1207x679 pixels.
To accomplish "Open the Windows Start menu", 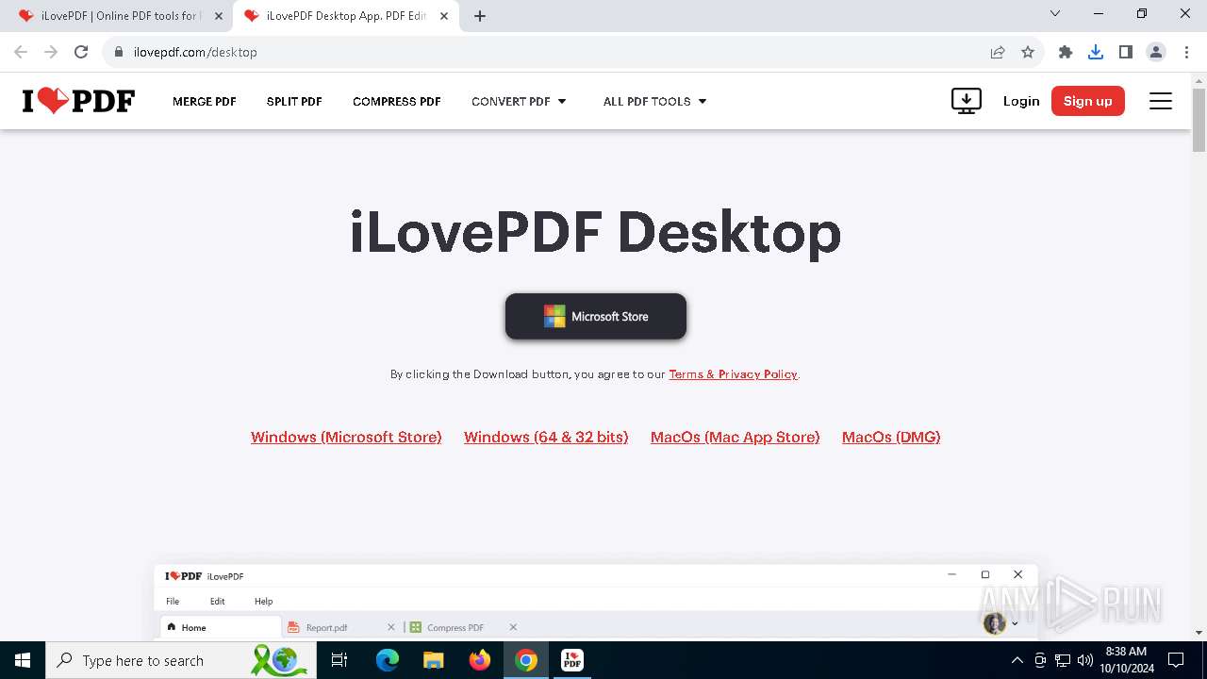I will pyautogui.click(x=23, y=660).
